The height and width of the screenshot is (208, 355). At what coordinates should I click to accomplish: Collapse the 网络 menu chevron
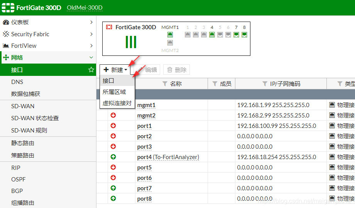point(91,57)
